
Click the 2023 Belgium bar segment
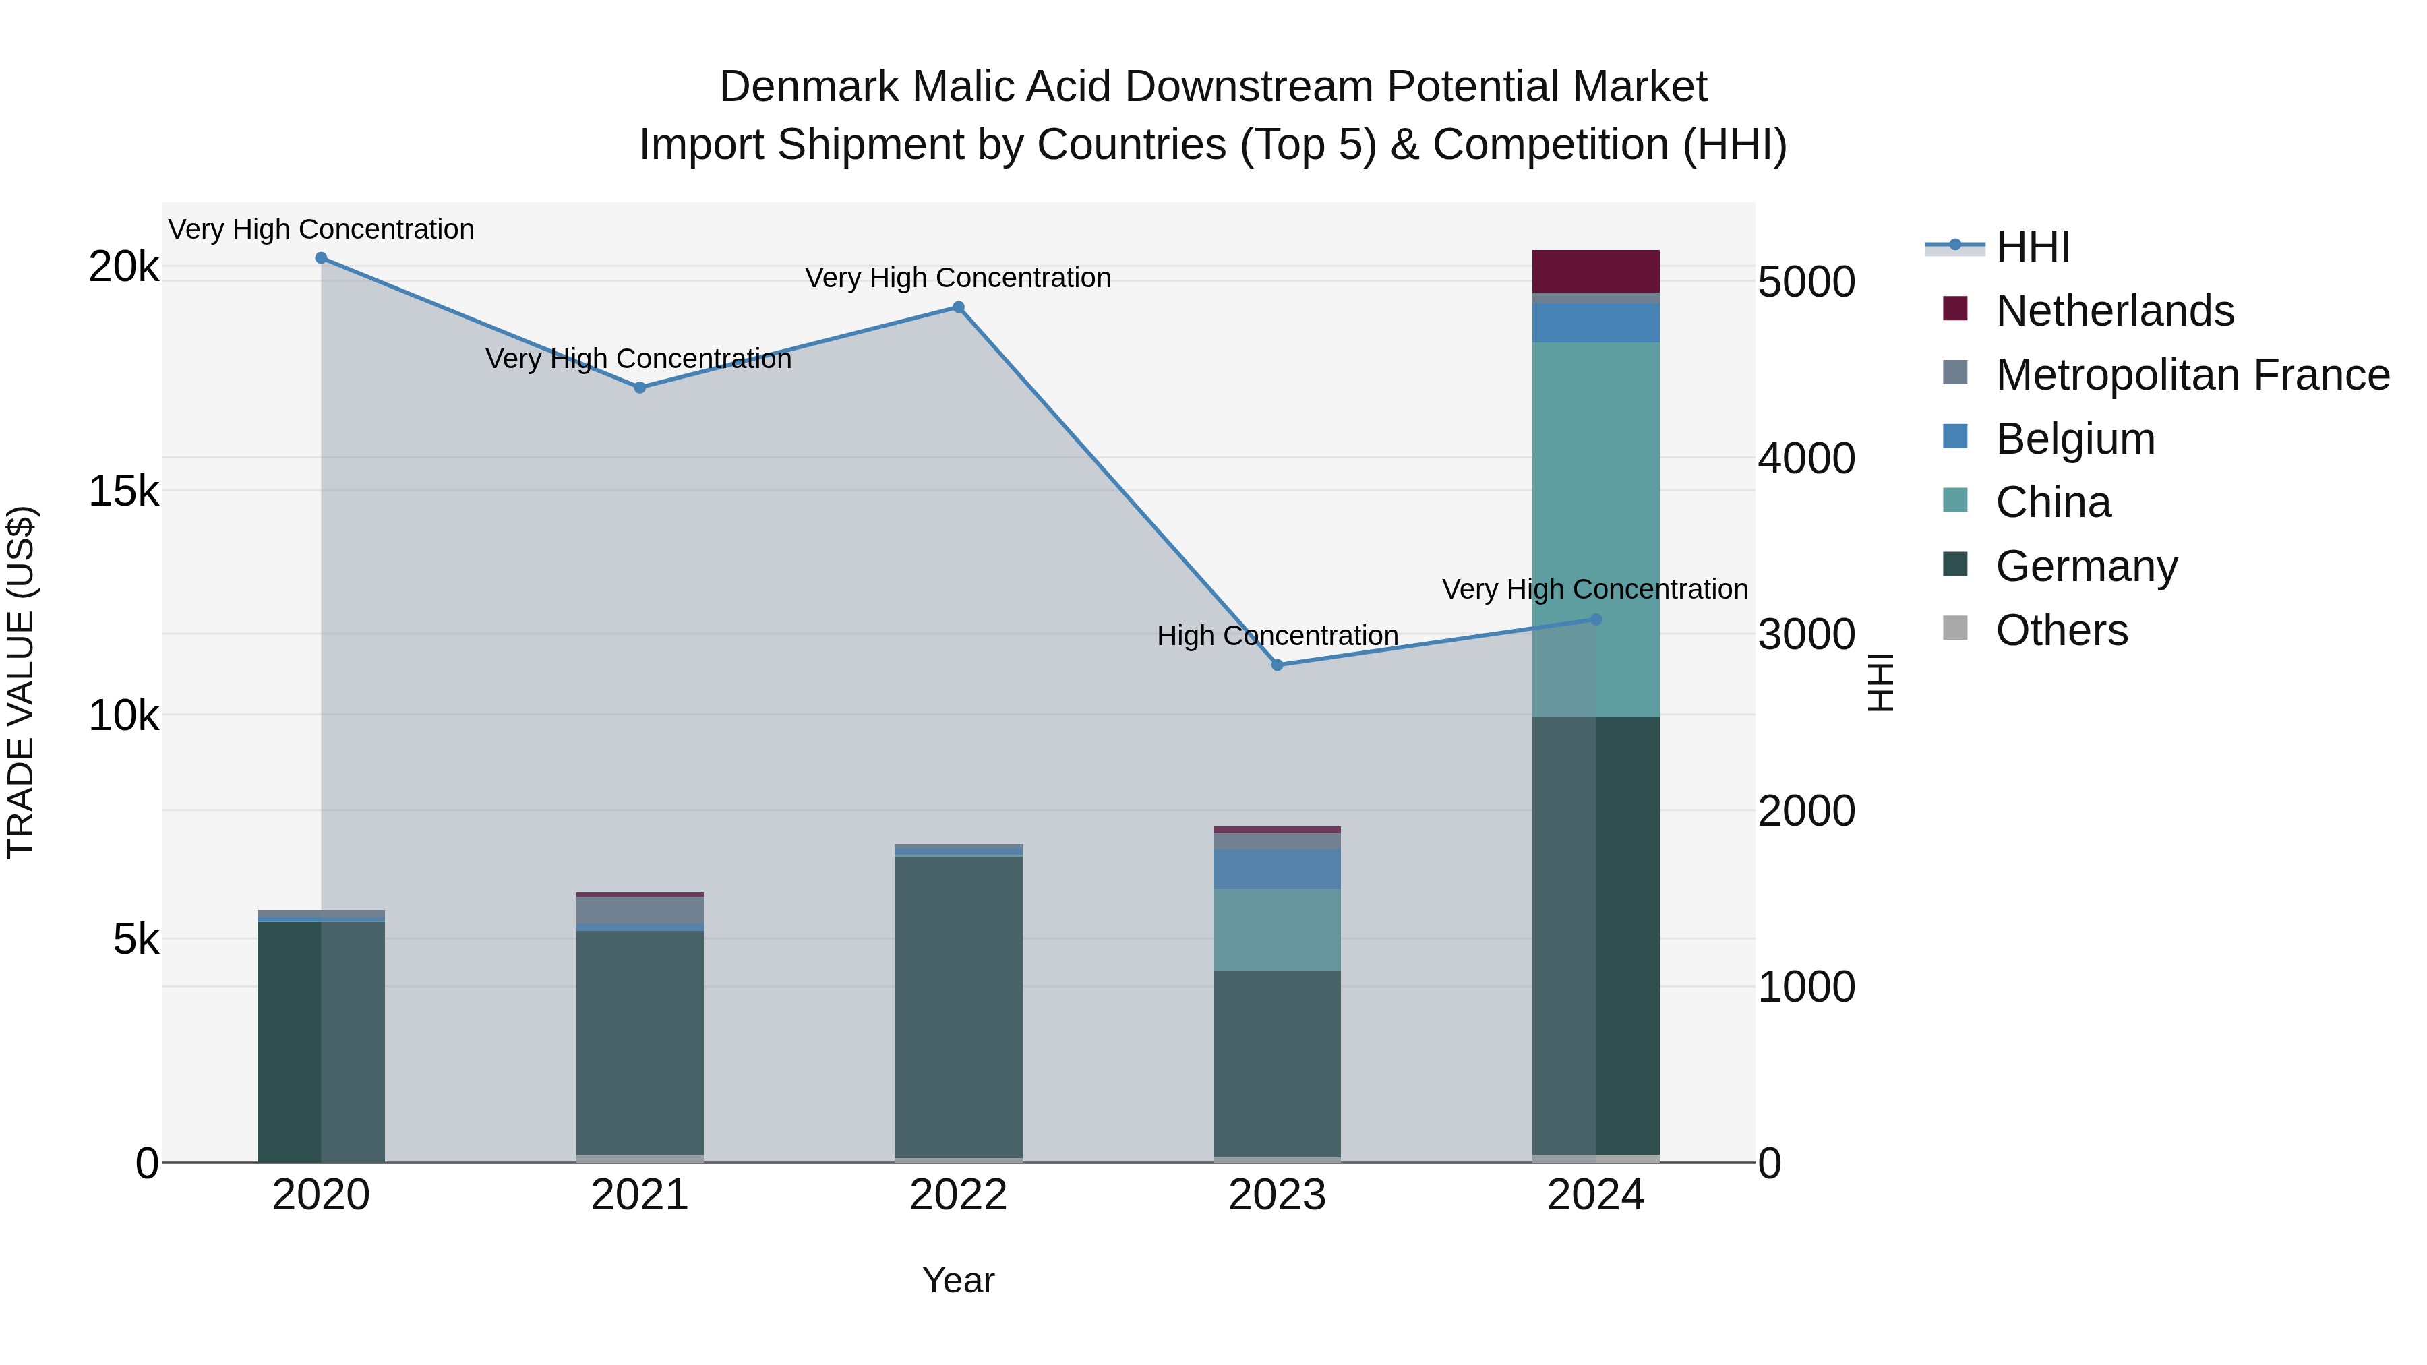(x=1278, y=870)
